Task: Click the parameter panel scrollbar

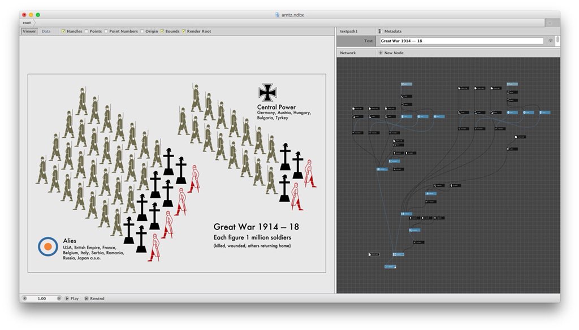Action: point(558,40)
